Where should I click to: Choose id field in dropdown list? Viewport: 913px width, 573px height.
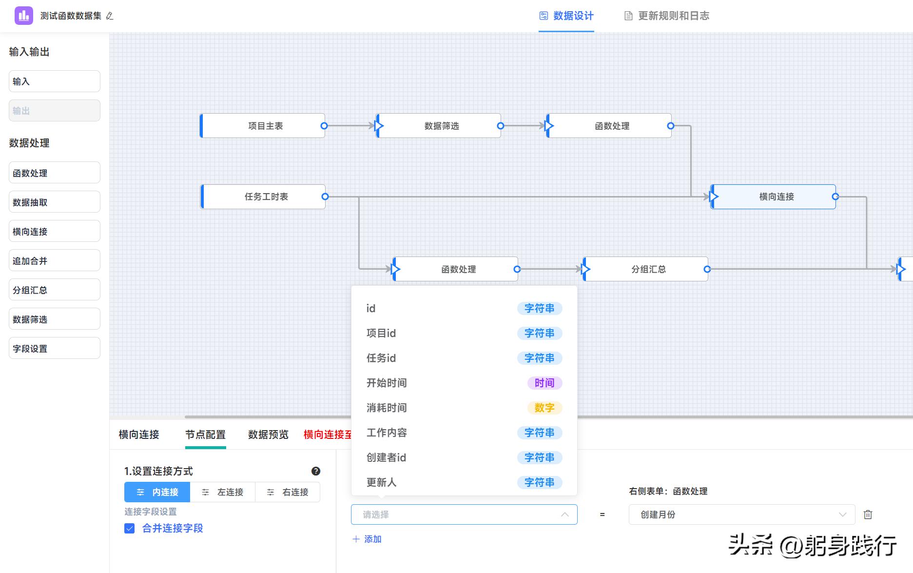[x=464, y=308]
